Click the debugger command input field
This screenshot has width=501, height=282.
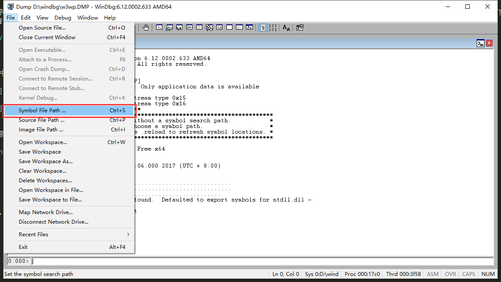click(x=262, y=261)
